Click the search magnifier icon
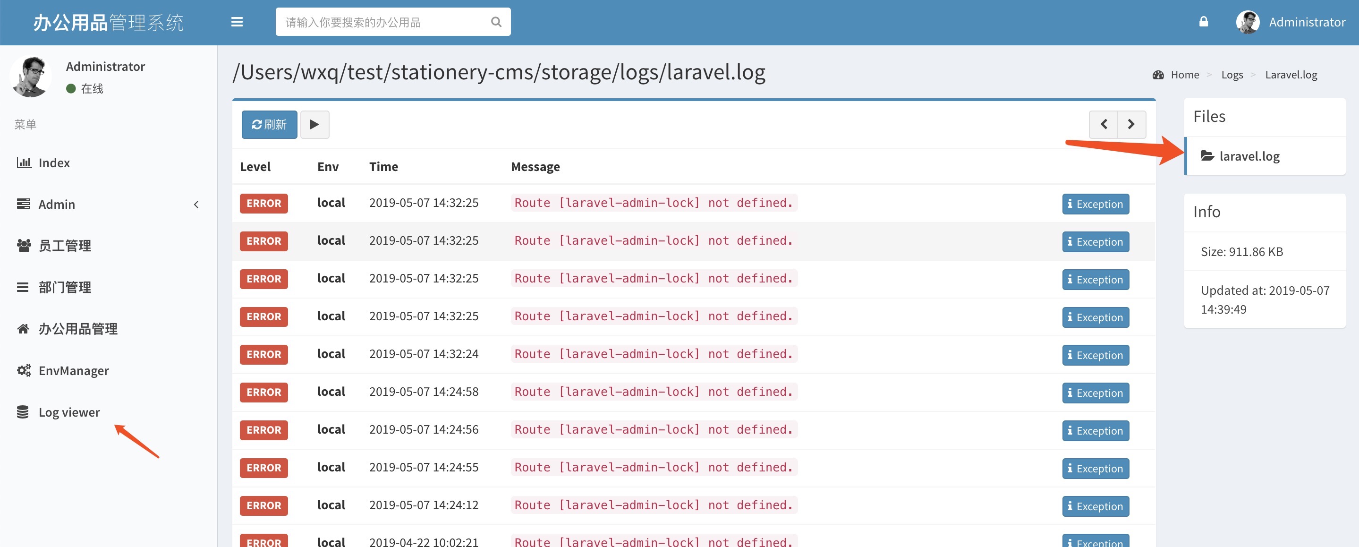1359x547 pixels. [496, 22]
